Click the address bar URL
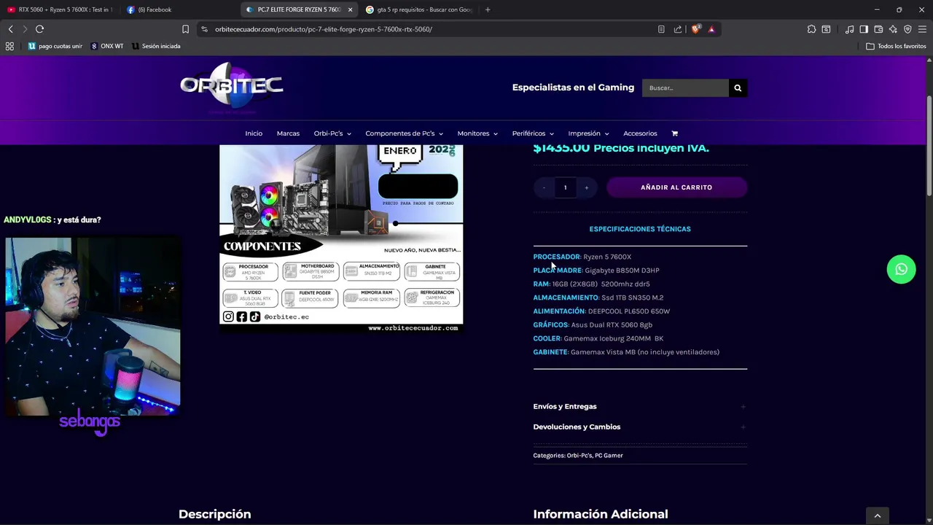933x525 pixels. tap(324, 29)
